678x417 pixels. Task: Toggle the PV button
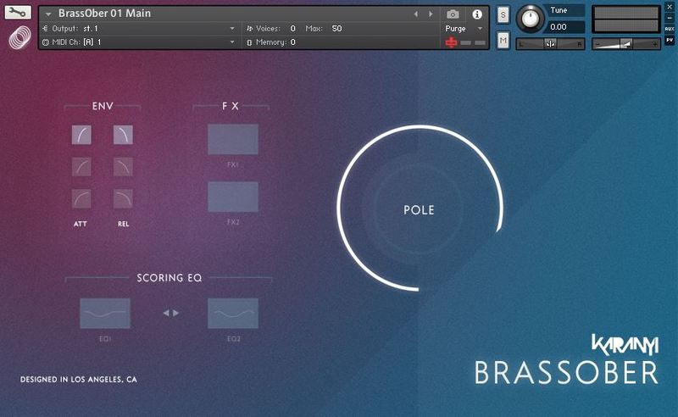(x=670, y=40)
